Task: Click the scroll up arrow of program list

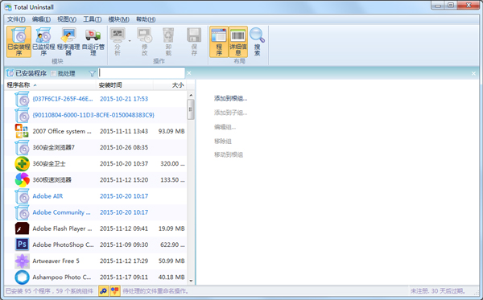Action: coord(191,95)
